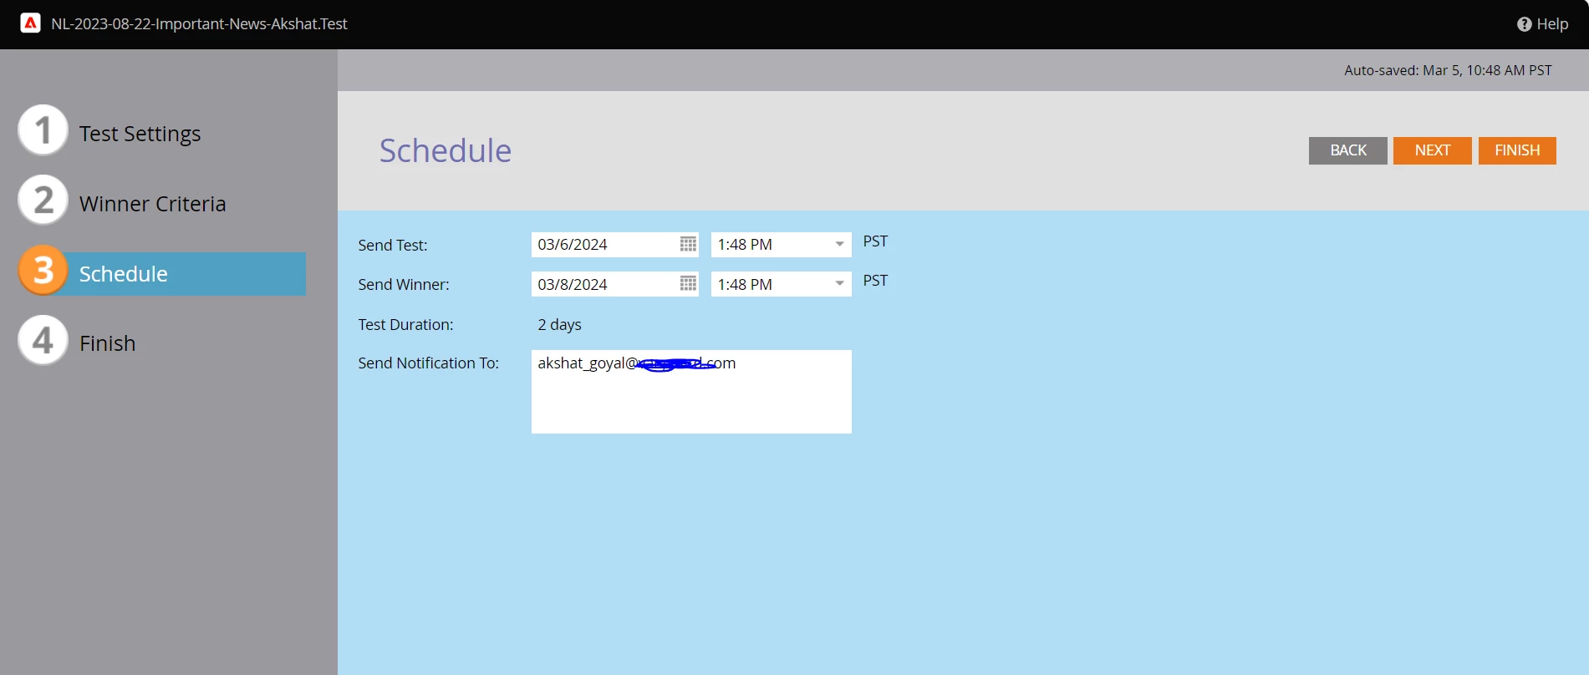Click the 'Send Notification To:' label
Image resolution: width=1589 pixels, height=675 pixels.
tap(428, 363)
